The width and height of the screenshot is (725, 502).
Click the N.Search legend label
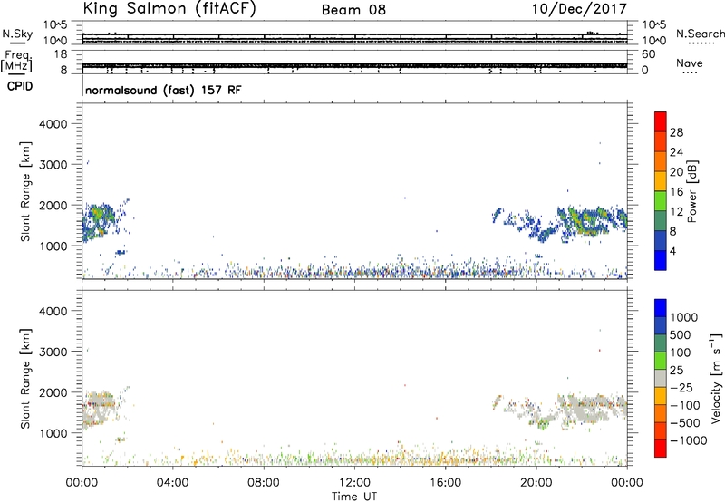tap(701, 34)
